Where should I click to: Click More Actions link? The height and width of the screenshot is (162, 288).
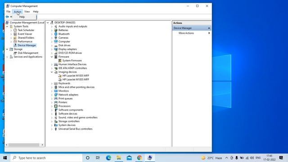coord(186,33)
